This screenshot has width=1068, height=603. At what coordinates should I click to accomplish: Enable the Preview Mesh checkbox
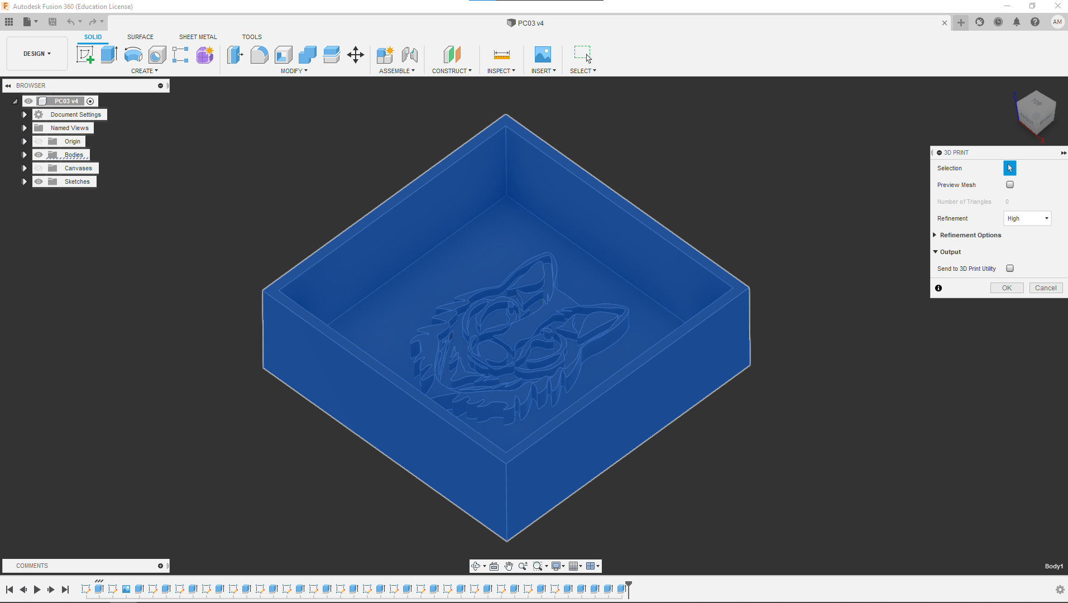(1010, 185)
